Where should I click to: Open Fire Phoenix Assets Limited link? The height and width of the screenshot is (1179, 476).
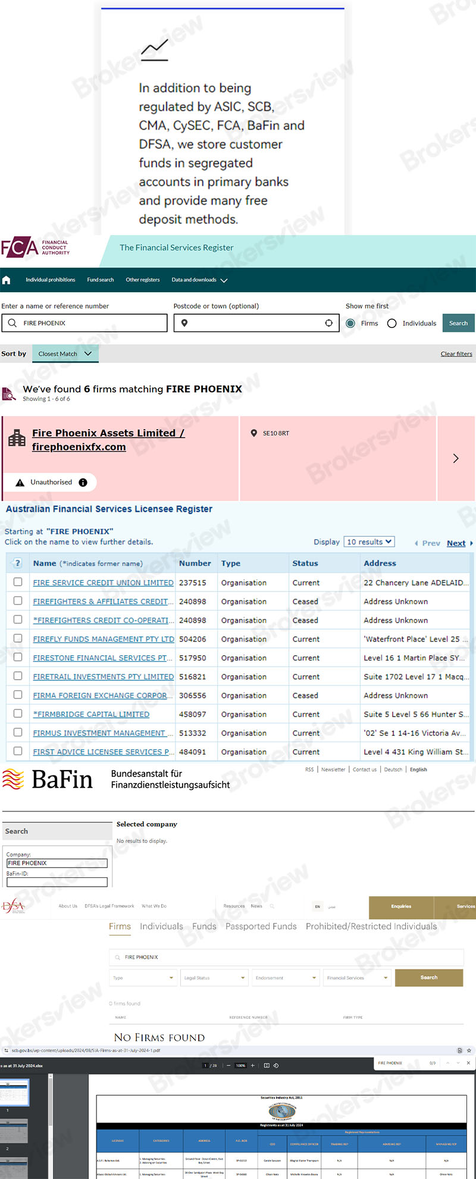(108, 440)
